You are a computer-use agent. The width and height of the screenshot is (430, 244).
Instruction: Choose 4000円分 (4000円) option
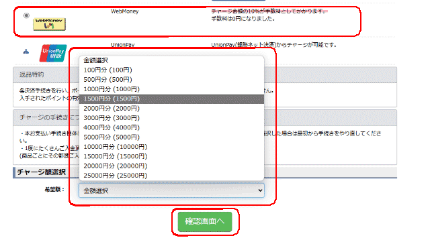171,127
